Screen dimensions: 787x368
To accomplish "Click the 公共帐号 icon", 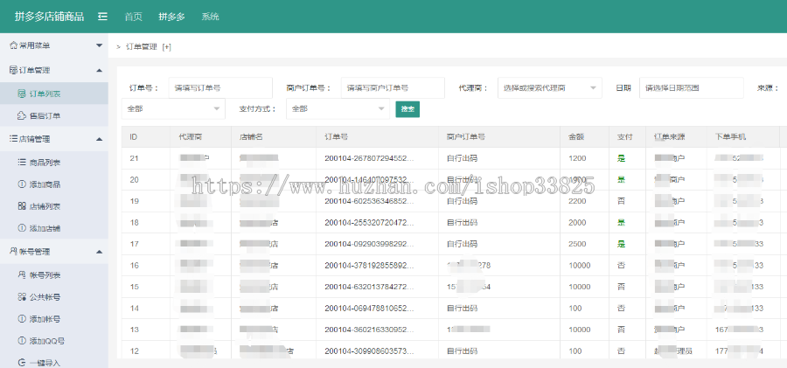I will click(22, 296).
